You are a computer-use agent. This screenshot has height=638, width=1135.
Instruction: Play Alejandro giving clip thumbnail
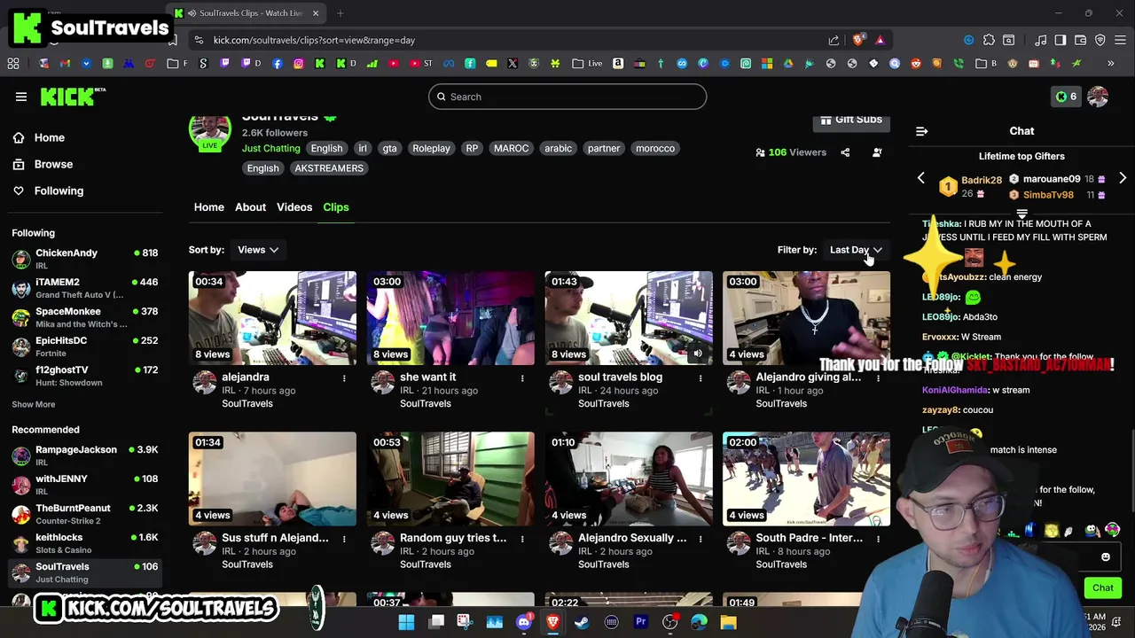[x=806, y=318]
